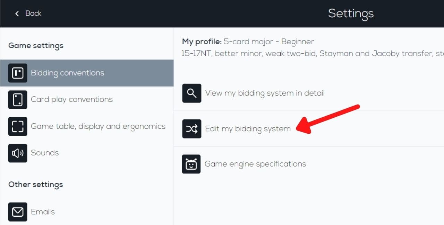Click the shuffle icon beside Edit my bidding system
Image resolution: width=444 pixels, height=225 pixels.
pyautogui.click(x=191, y=128)
